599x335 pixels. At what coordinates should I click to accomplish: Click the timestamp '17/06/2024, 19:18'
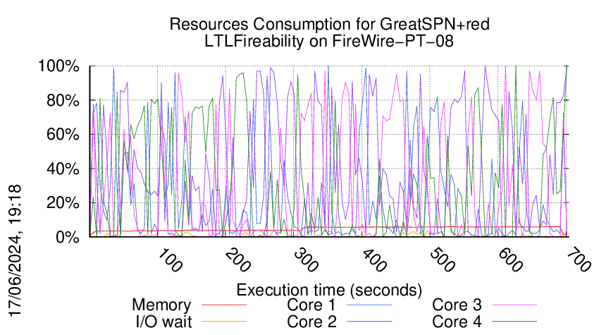pyautogui.click(x=15, y=251)
